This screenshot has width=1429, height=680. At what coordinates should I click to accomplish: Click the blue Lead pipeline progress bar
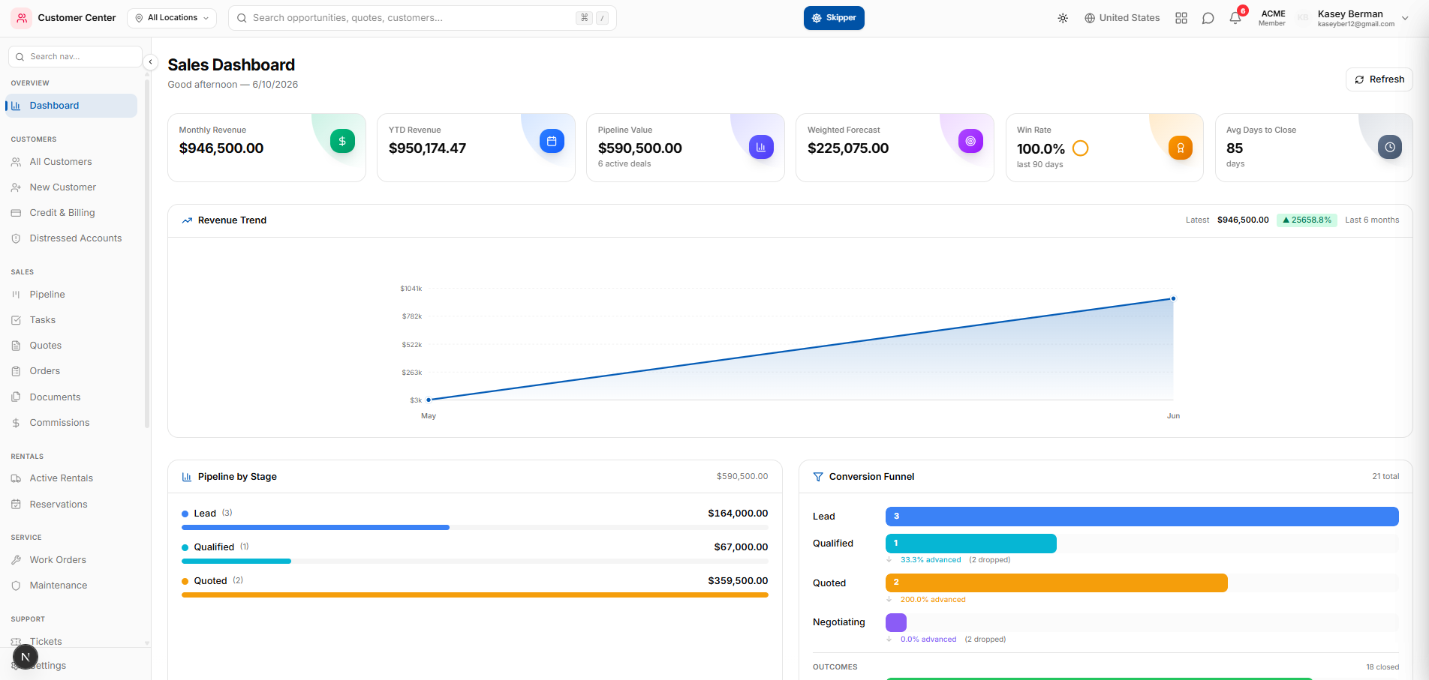[315, 528]
